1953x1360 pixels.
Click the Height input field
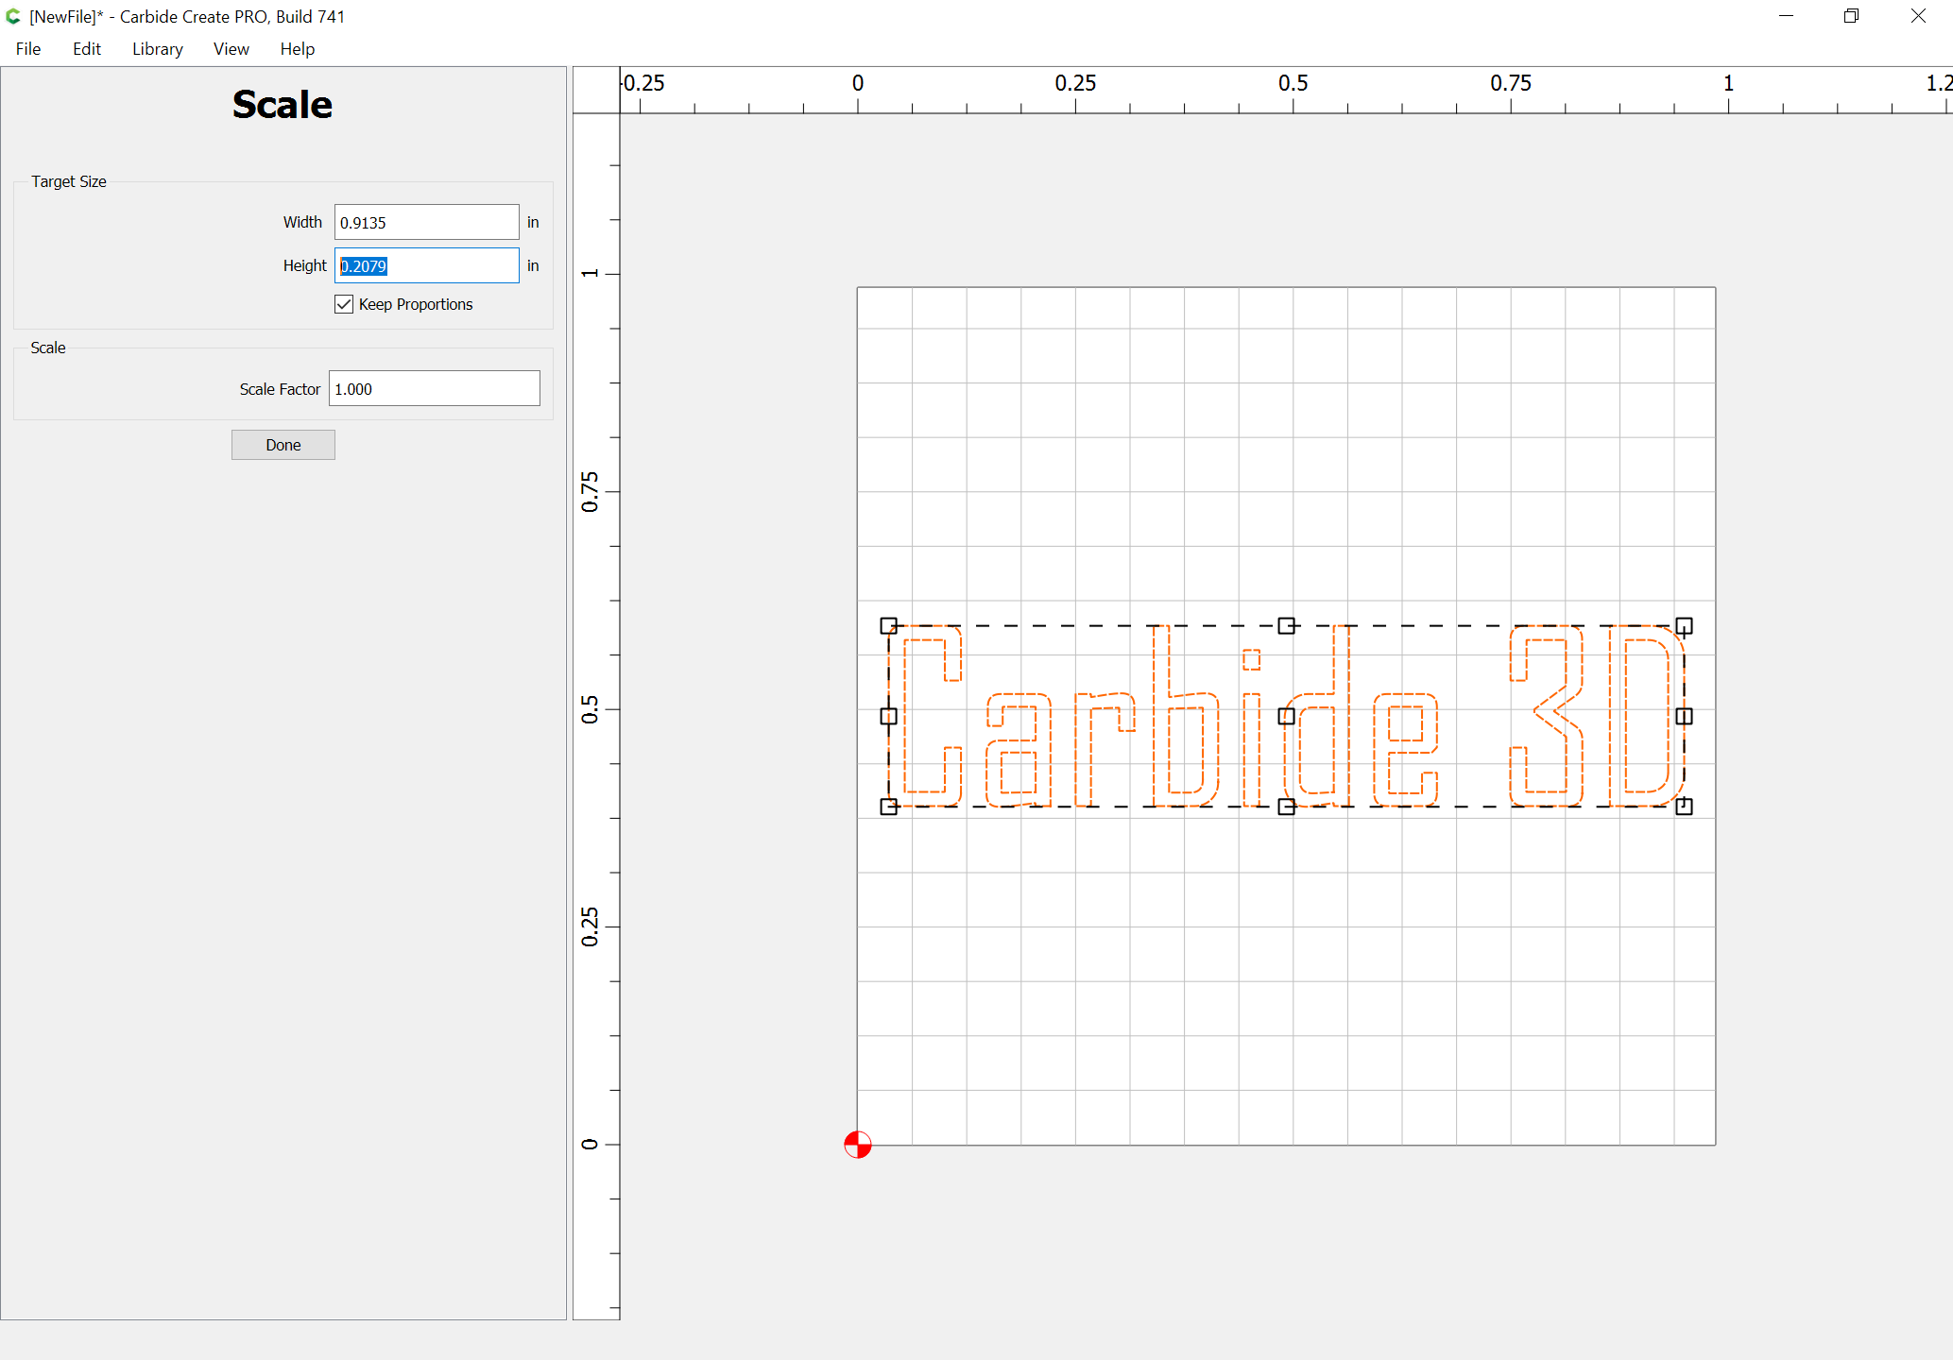click(x=426, y=265)
